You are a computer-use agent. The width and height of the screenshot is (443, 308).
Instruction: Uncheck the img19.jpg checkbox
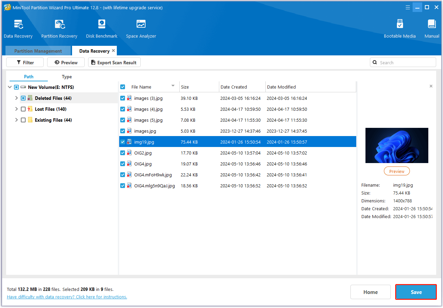[x=123, y=142]
